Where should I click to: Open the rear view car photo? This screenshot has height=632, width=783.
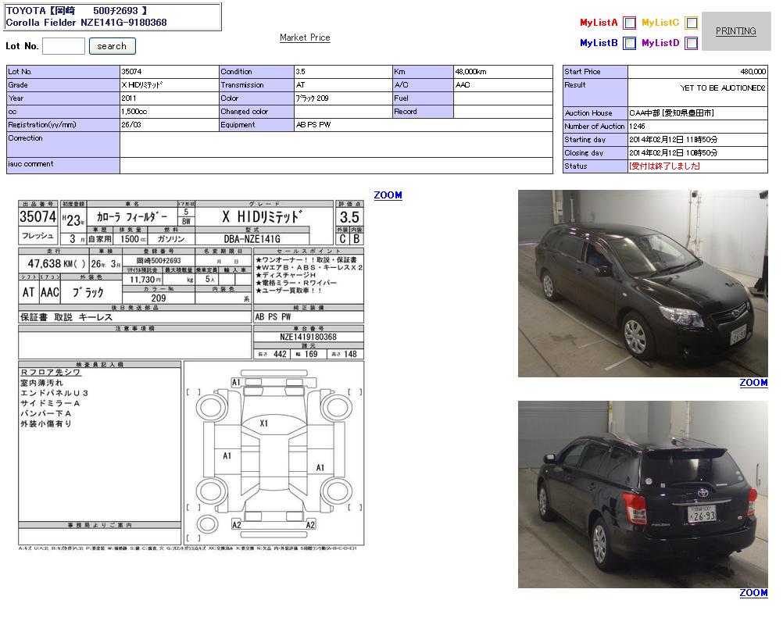point(642,495)
